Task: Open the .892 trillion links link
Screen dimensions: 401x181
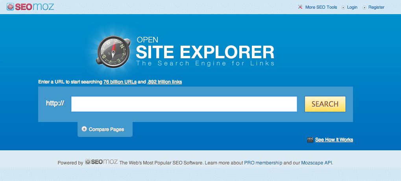Action: tap(164, 82)
